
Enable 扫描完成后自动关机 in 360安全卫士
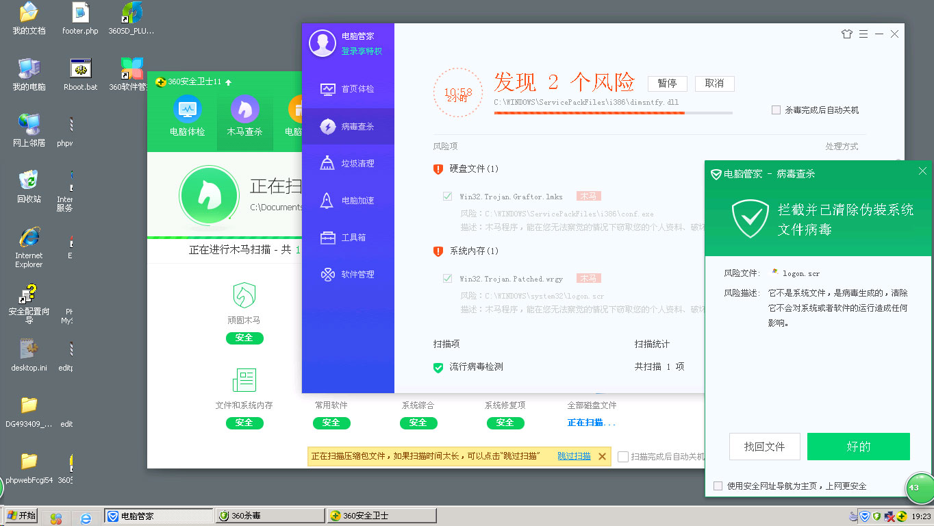pos(623,456)
